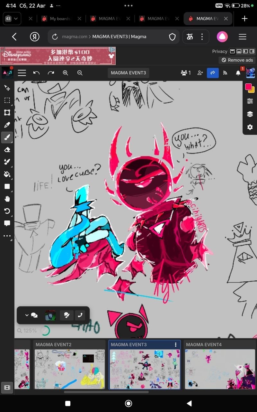
Task: Select the Eraser tool
Action: click(7, 150)
